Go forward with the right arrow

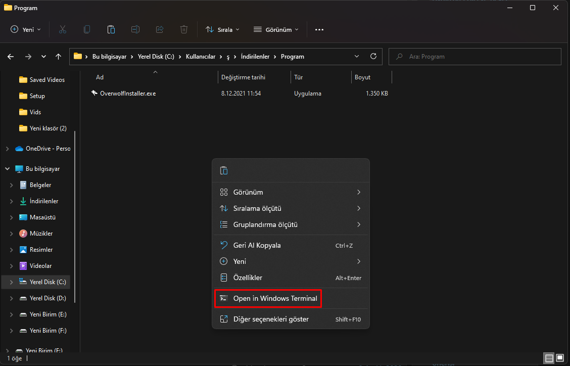point(28,57)
